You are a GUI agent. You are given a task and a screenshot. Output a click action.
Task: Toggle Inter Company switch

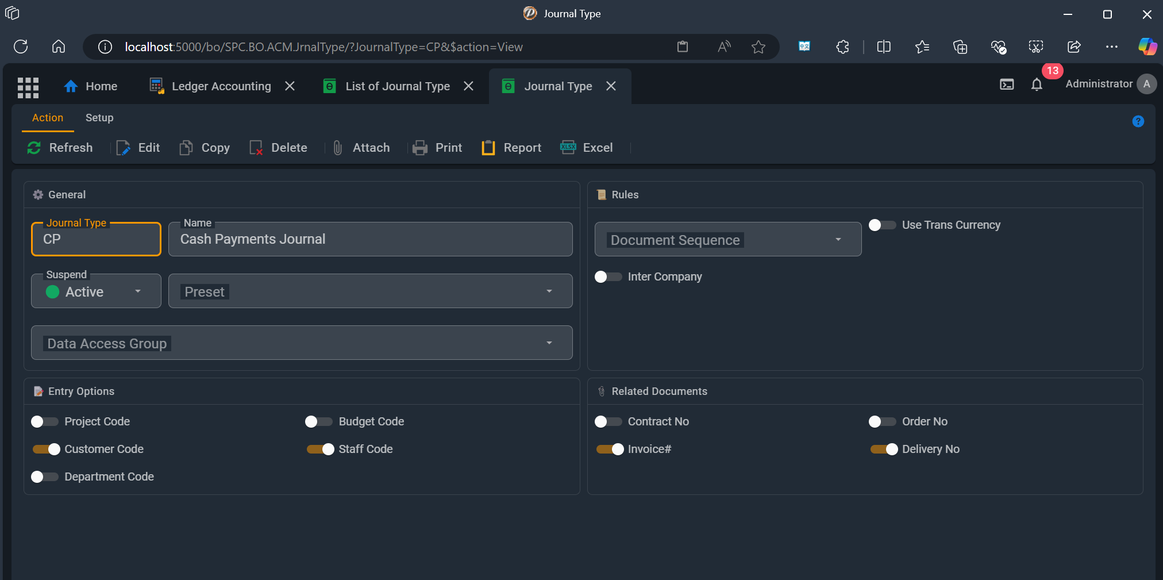[x=608, y=276]
